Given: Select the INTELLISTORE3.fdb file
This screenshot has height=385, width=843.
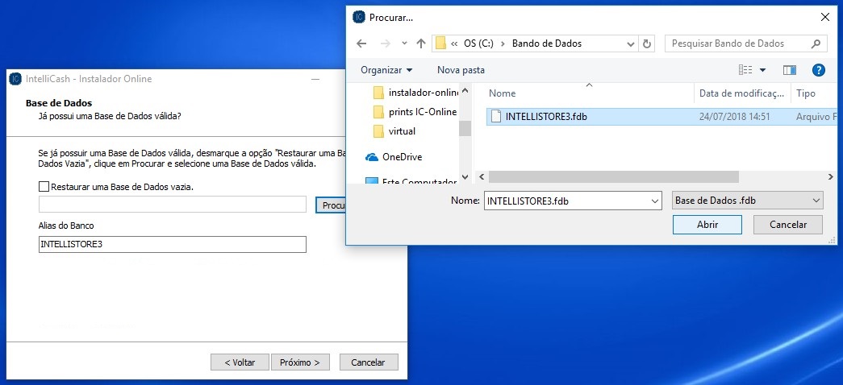Looking at the screenshot, I should tap(661, 117).
